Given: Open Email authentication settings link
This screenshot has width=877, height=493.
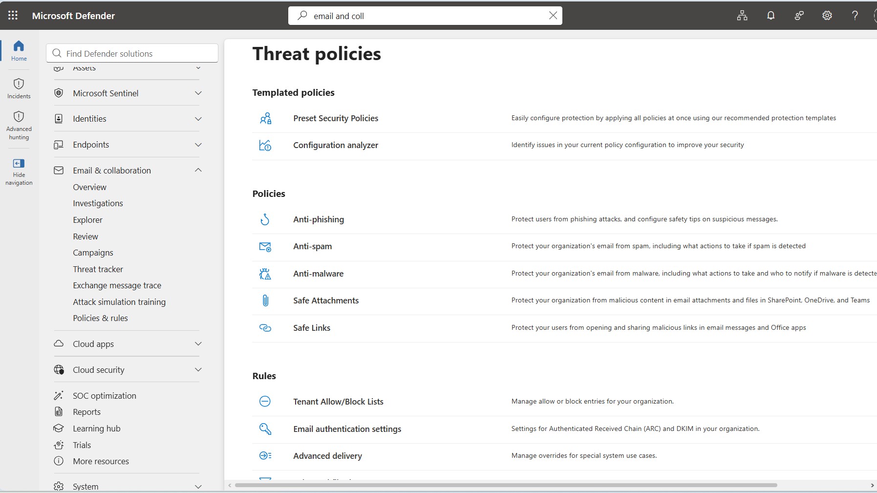Looking at the screenshot, I should coord(347,429).
